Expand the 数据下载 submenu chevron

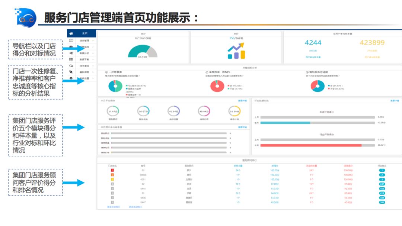click(93, 59)
